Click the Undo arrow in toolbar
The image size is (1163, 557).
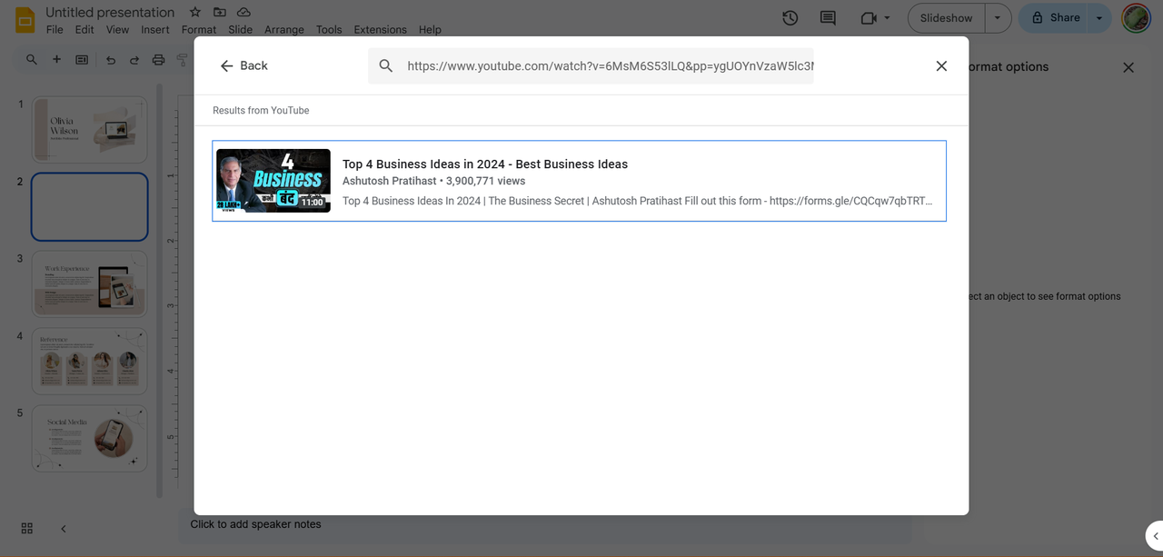[x=111, y=60]
